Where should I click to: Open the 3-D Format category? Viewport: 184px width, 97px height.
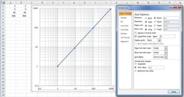tap(125, 37)
